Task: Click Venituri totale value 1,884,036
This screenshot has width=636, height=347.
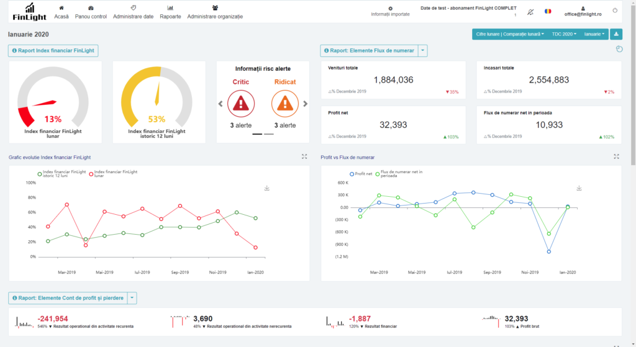Action: [393, 80]
